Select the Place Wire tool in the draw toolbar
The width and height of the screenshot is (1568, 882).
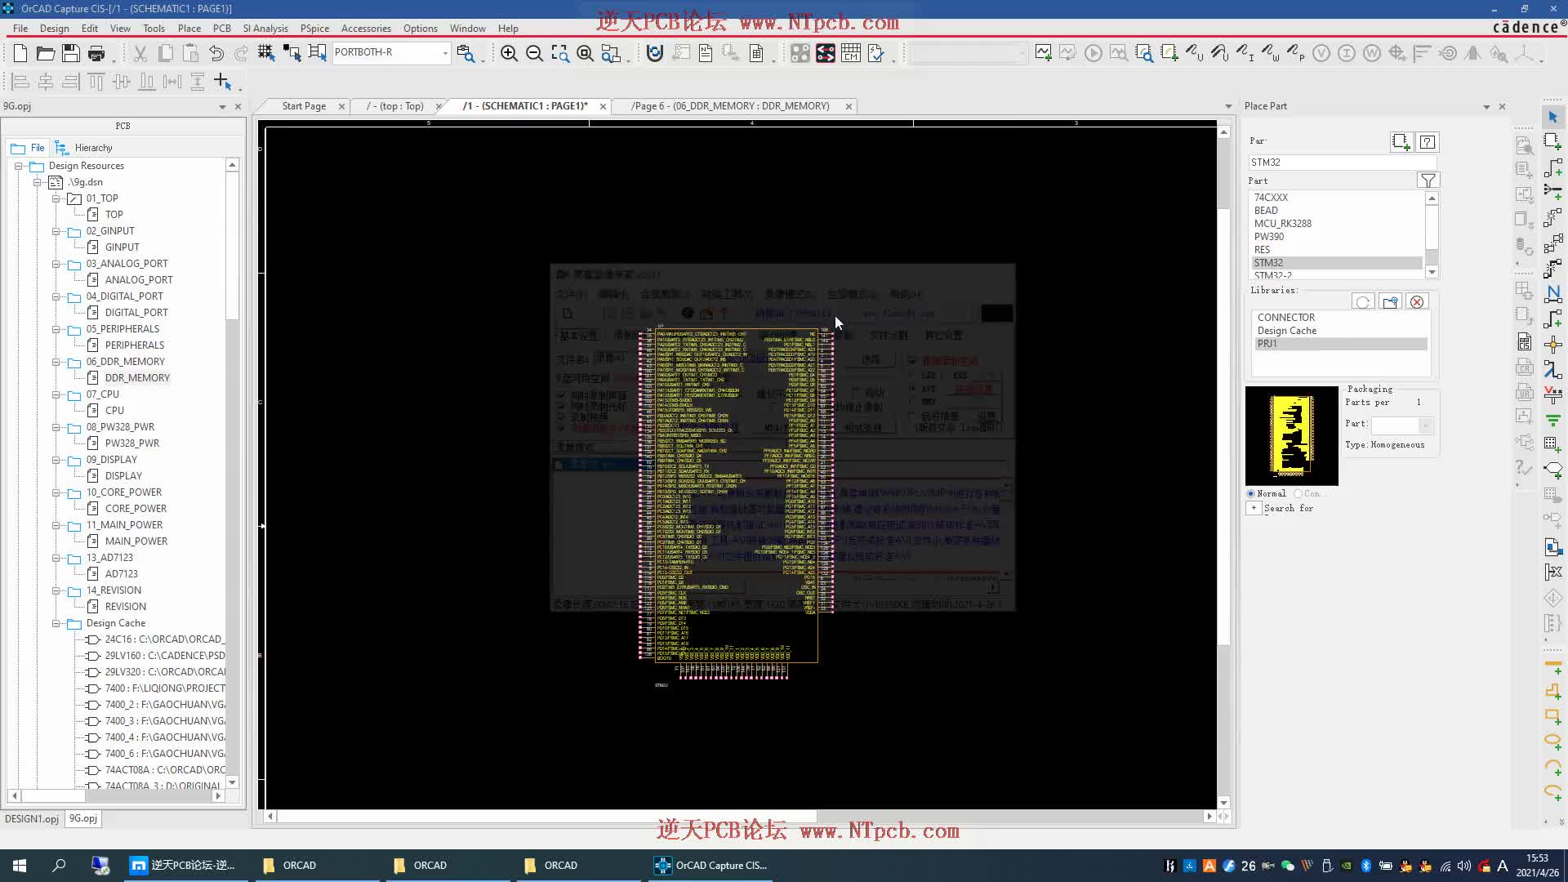[1553, 167]
